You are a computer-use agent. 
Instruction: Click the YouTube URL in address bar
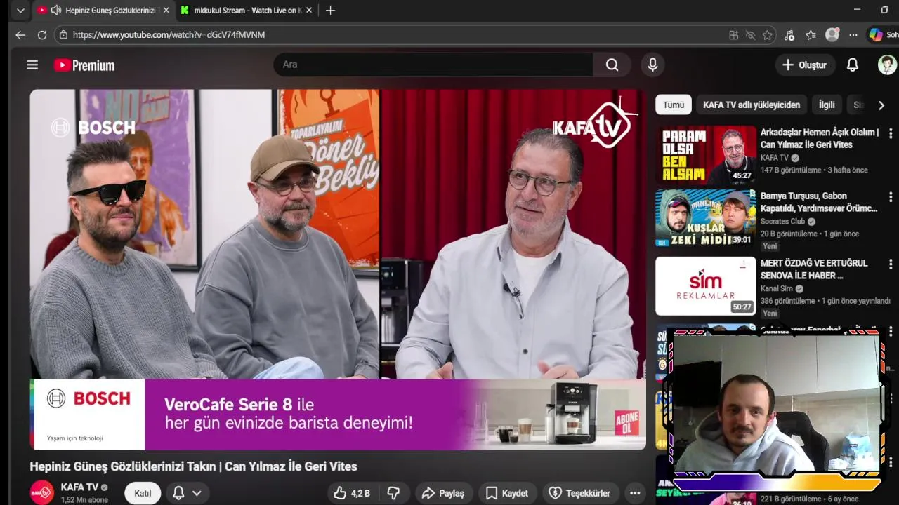coord(169,34)
